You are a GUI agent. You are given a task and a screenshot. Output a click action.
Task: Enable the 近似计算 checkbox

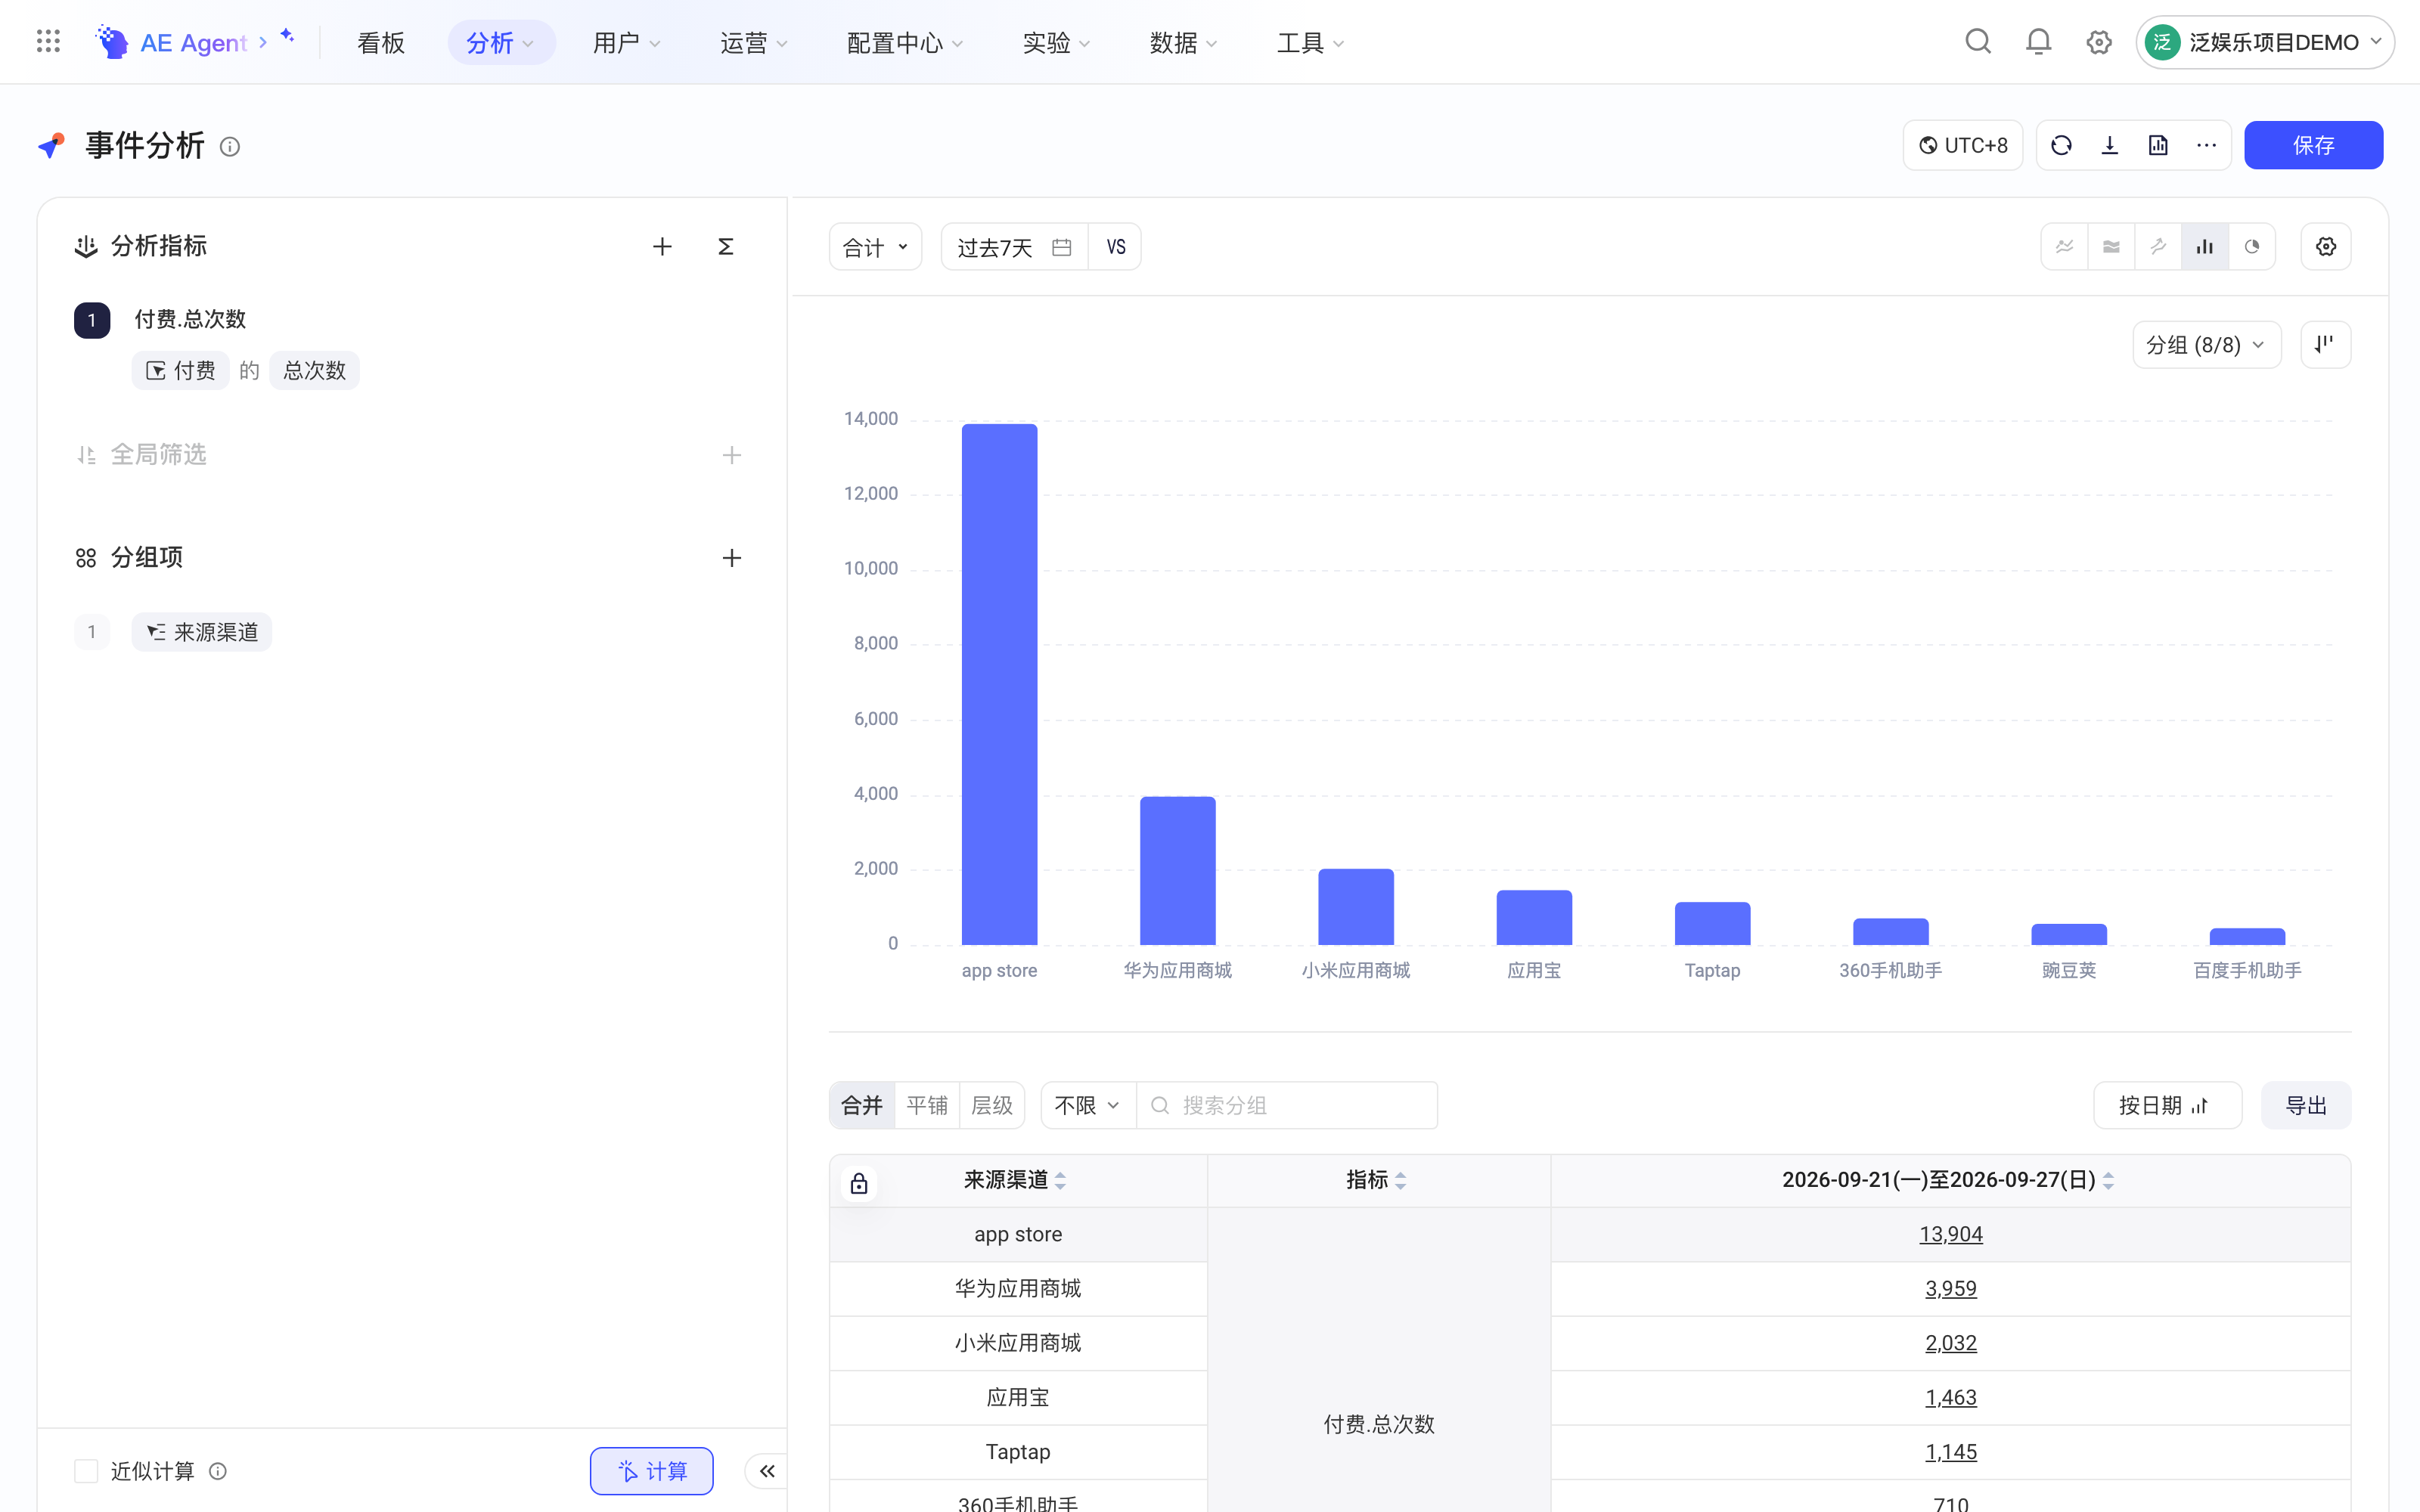[86, 1471]
